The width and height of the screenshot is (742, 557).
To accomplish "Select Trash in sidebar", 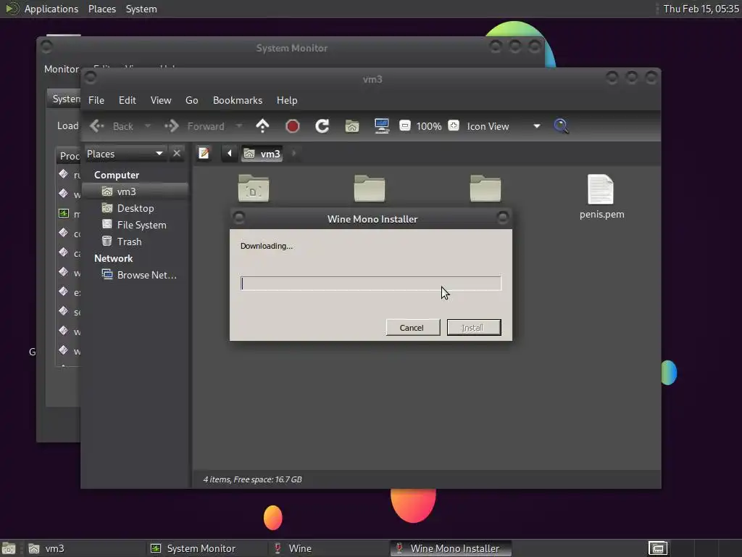I will tap(135, 242).
